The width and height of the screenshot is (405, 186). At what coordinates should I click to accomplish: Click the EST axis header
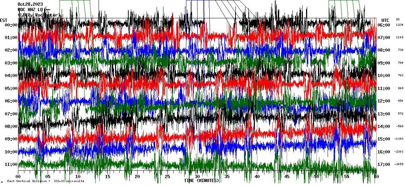(4, 20)
